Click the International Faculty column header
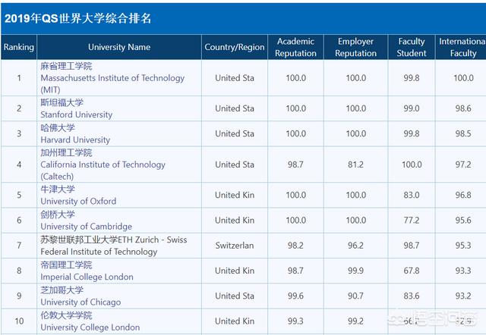 [461, 47]
